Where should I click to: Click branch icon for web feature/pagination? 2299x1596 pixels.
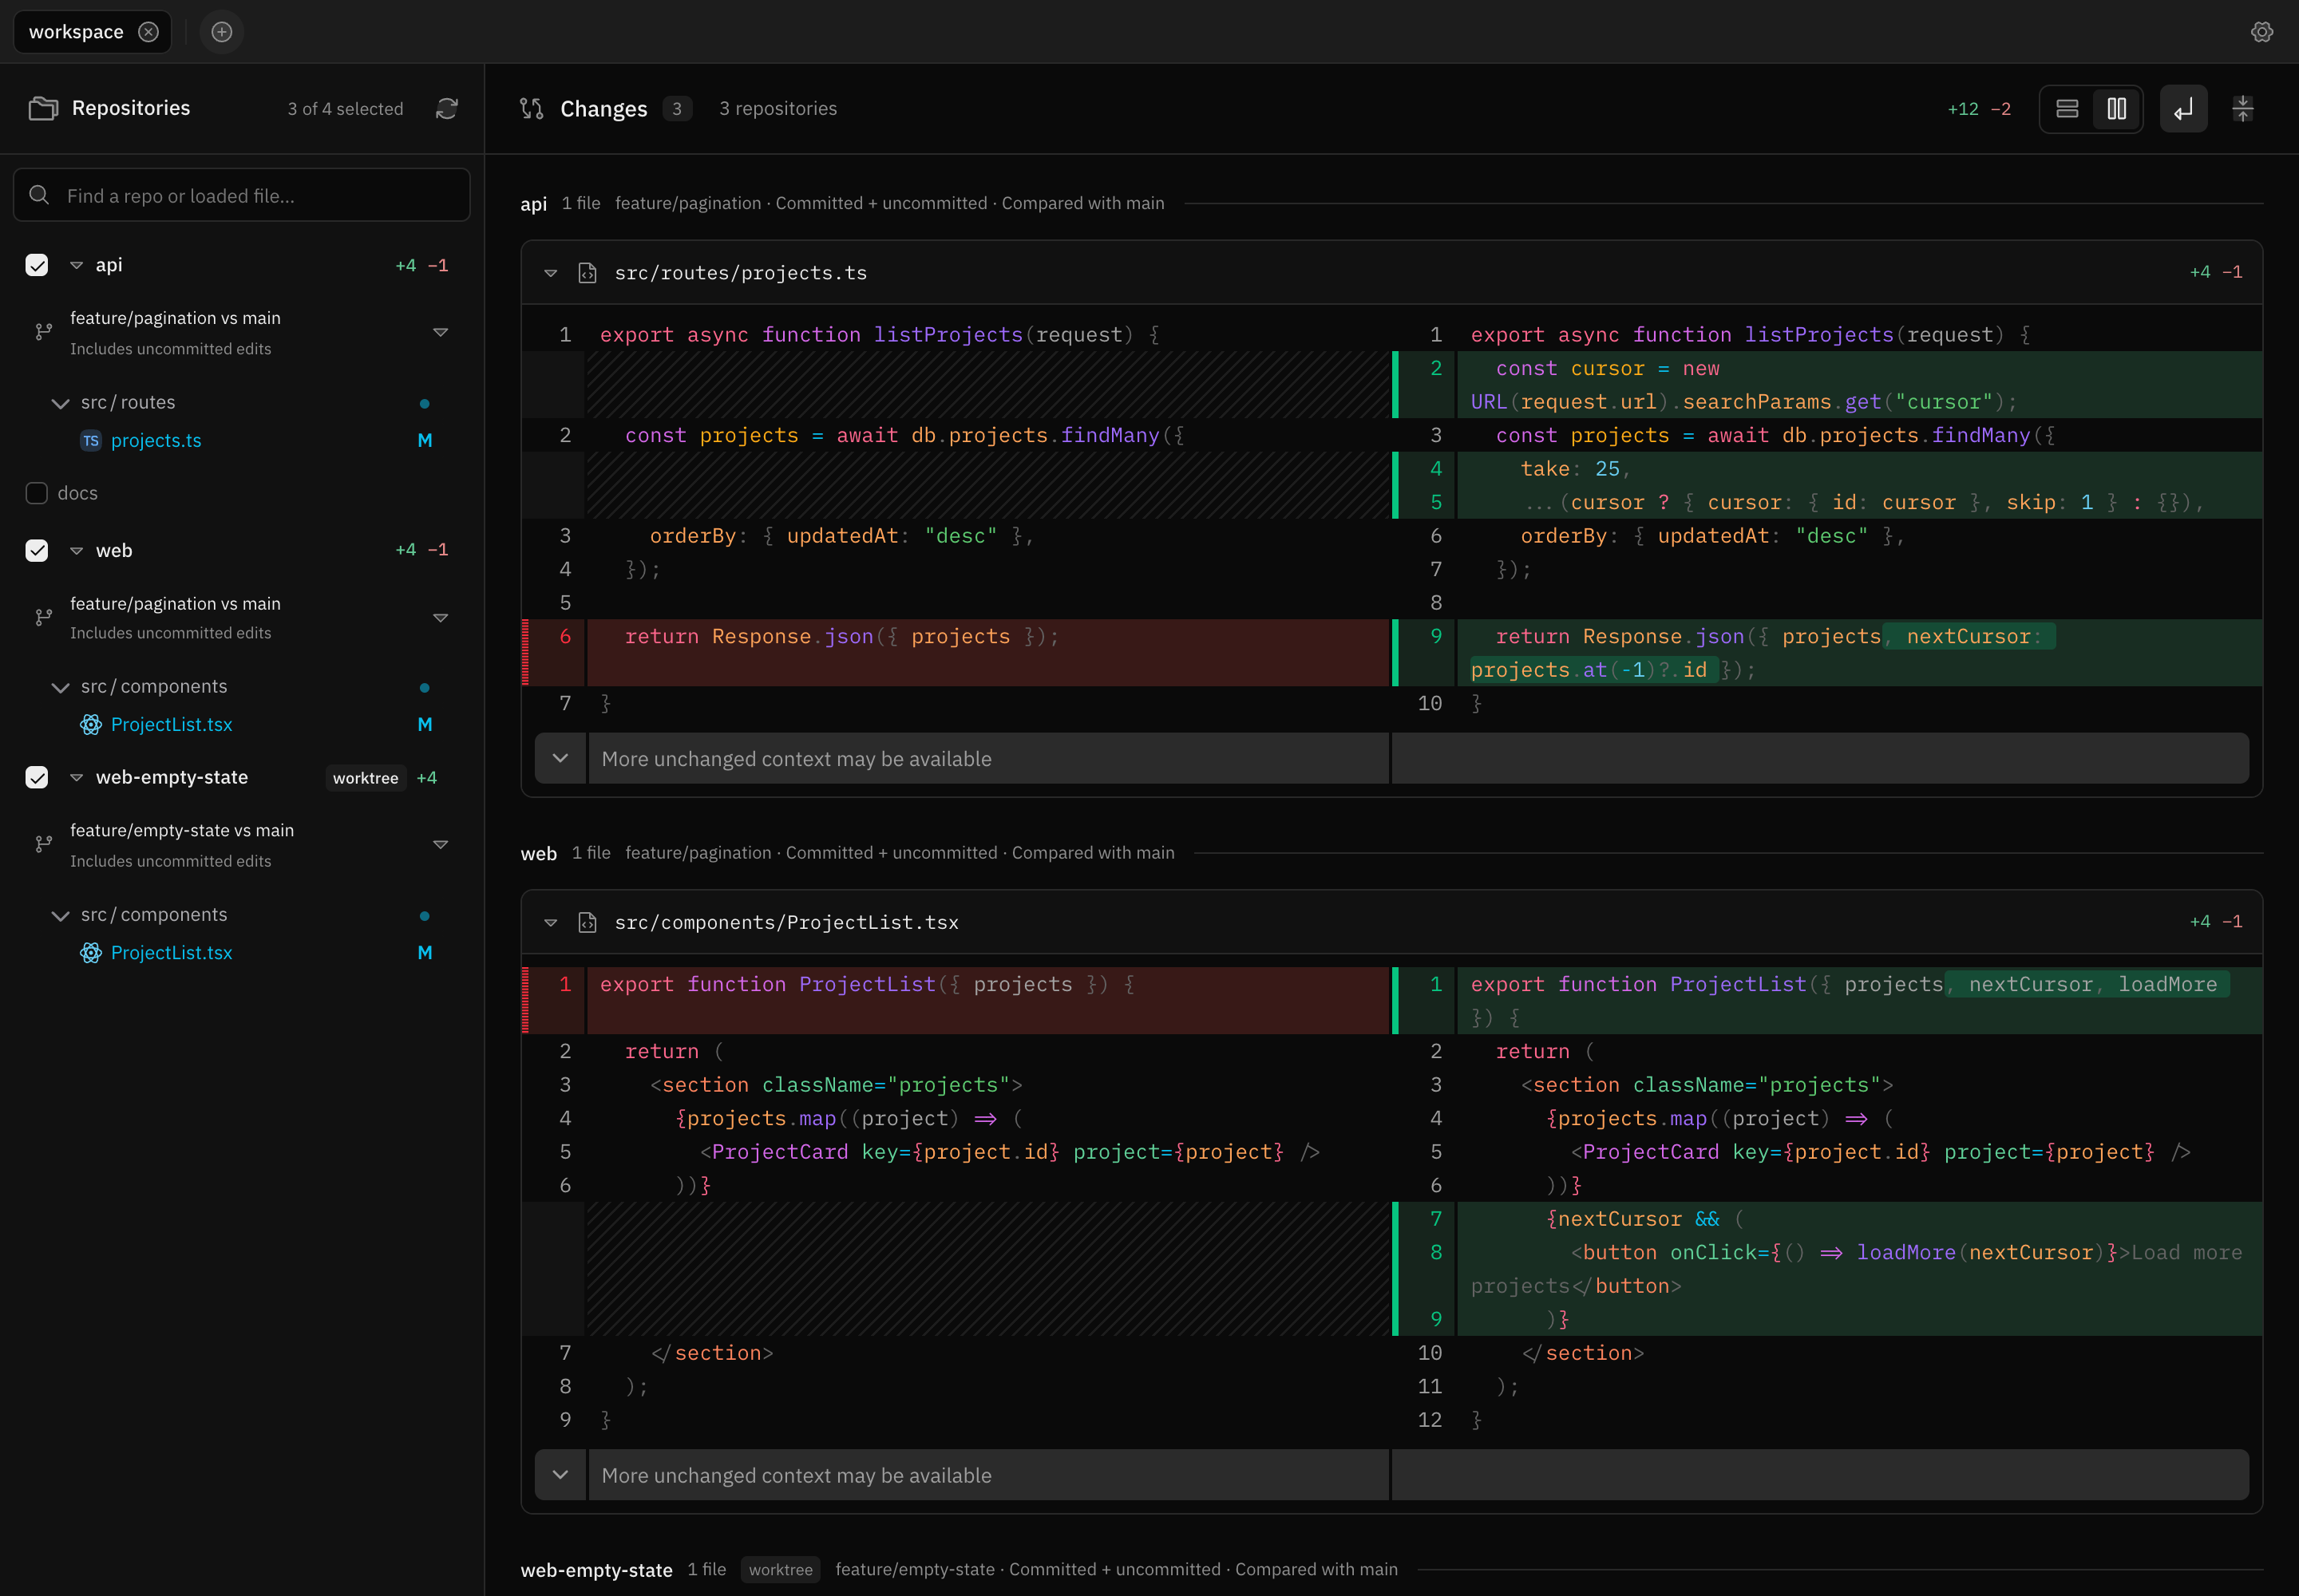(43, 618)
